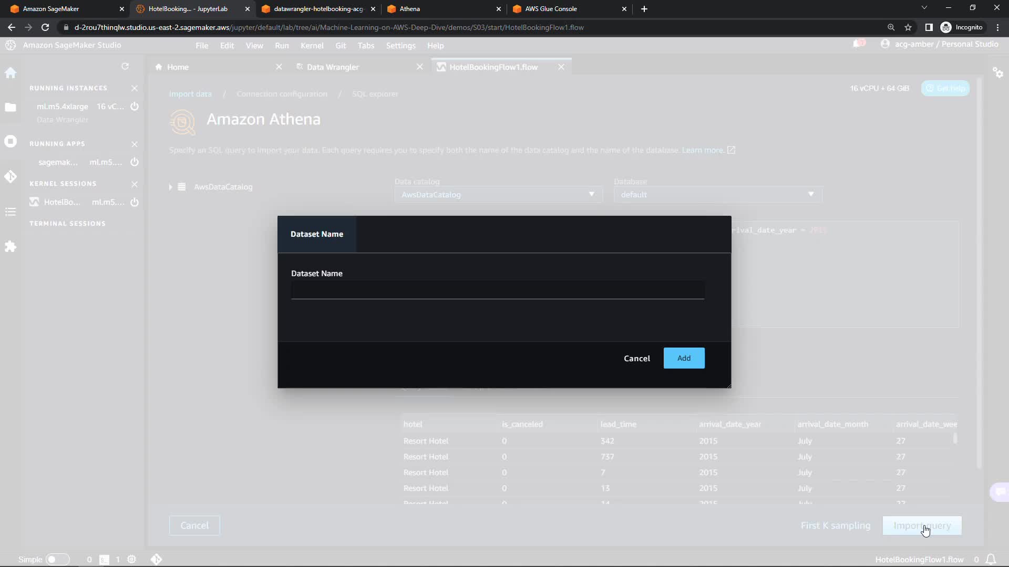Open the Settings menu
Viewport: 1009px width, 567px height.
(x=400, y=46)
